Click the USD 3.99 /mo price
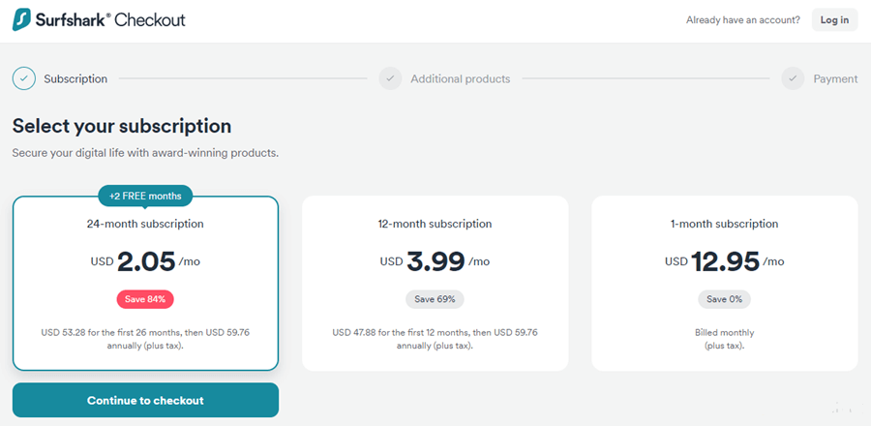Screen dimensions: 871x426 click(x=435, y=261)
